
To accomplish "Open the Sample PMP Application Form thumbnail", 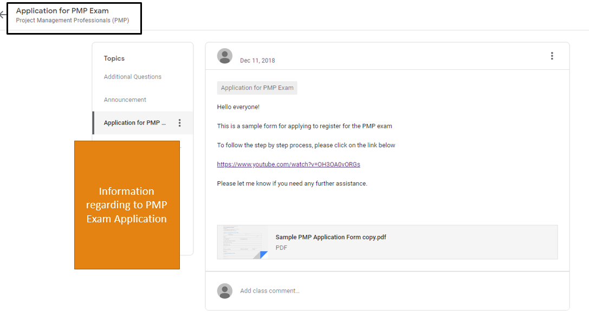I will click(x=242, y=242).
